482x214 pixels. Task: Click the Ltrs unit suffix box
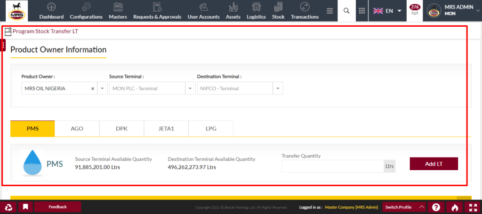click(389, 166)
